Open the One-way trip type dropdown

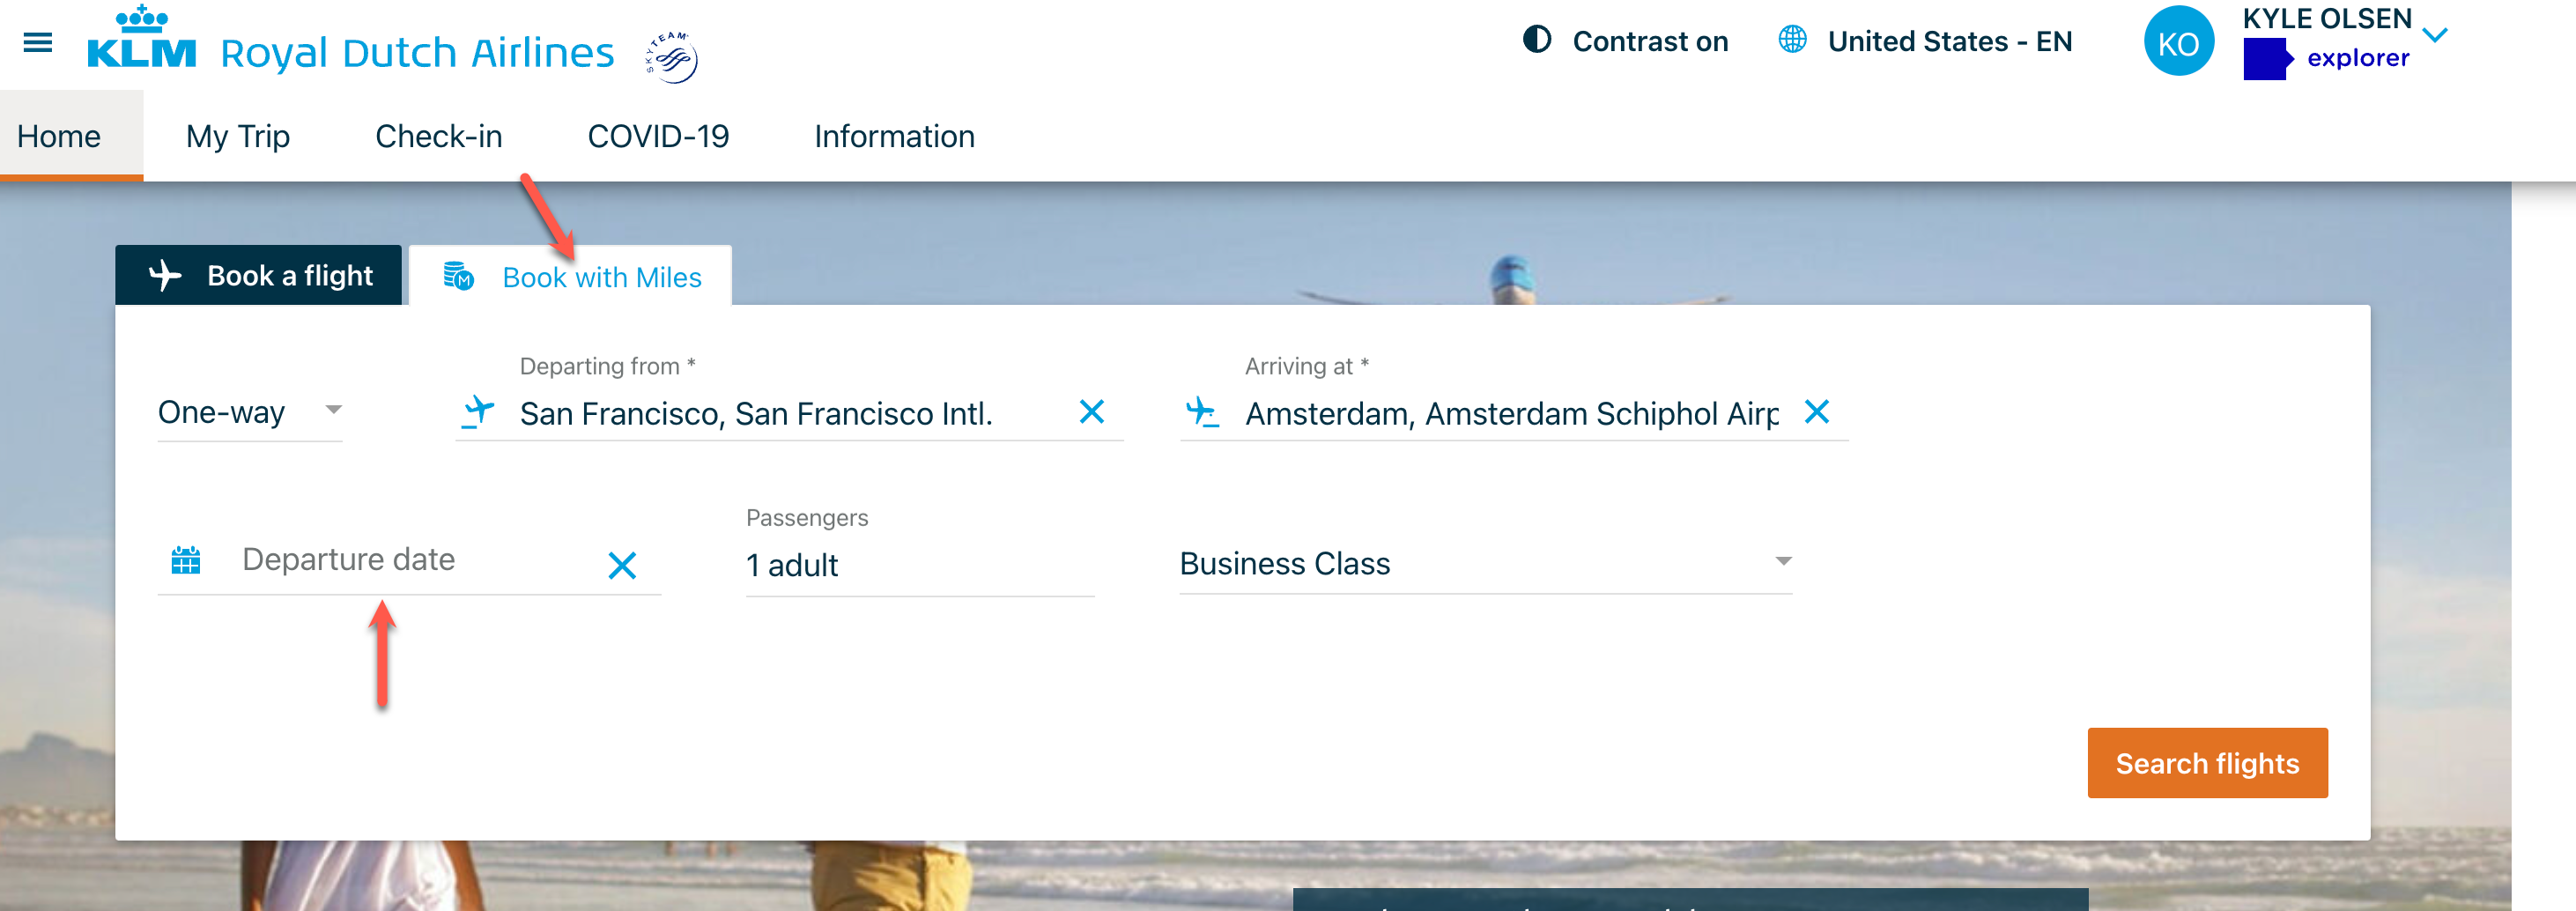tap(250, 412)
